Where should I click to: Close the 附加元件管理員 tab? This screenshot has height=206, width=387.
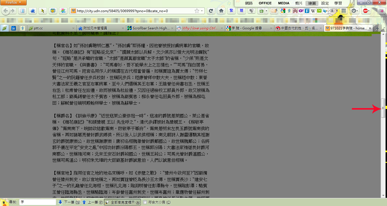click(123, 28)
